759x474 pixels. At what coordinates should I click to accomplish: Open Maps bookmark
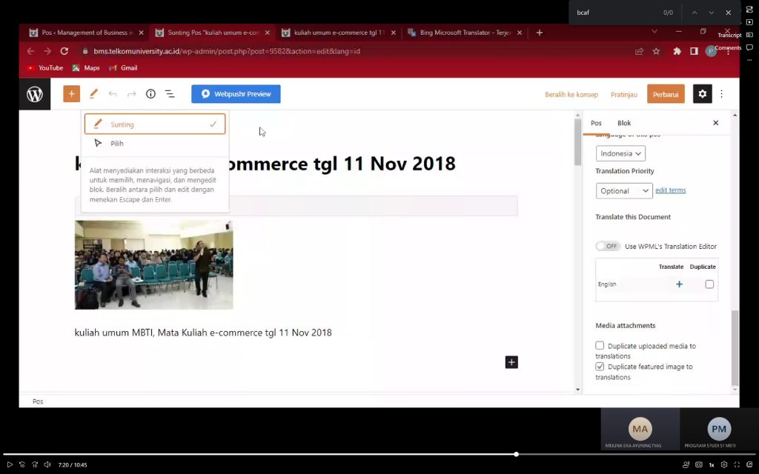[86, 67]
